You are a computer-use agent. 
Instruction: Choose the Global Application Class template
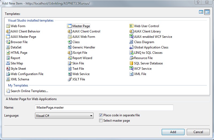[149, 47]
